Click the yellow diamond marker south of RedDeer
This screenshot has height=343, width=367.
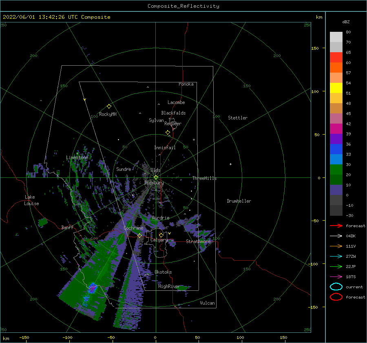coord(168,133)
